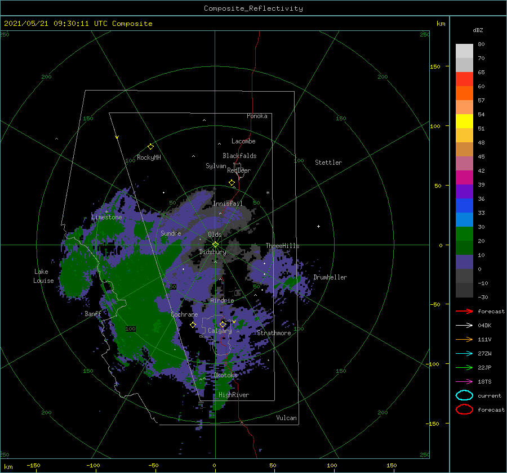The height and width of the screenshot is (473, 507).
Task: Click the asterisk marker above Limestone
Action: pos(106,212)
